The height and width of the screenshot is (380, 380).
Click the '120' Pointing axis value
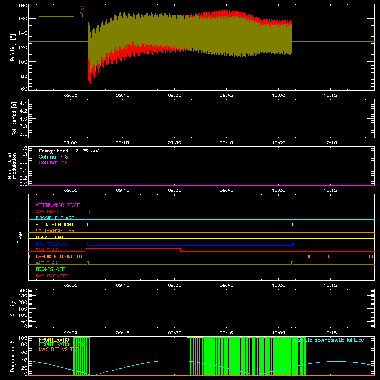23,47
